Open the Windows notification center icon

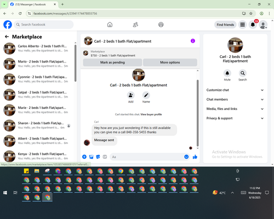pyautogui.click(x=267, y=193)
